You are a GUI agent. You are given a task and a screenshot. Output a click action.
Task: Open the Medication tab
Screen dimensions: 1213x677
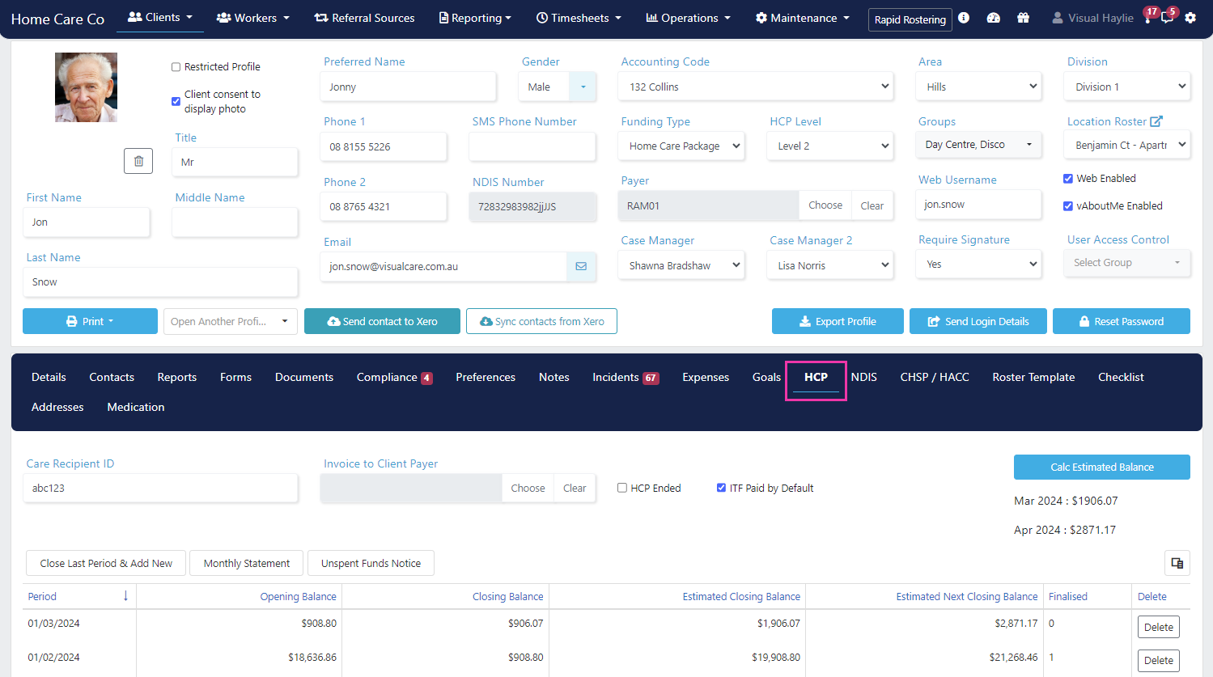tap(136, 407)
